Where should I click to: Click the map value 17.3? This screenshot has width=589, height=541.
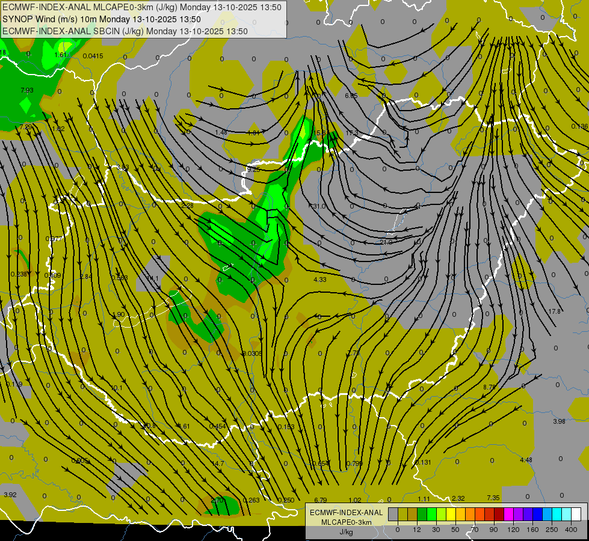tap(352, 133)
